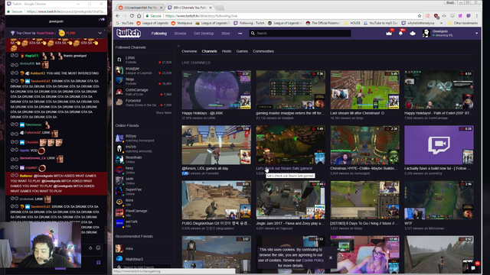Open Store in Twitch nav
The image size is (490, 275).
[226, 34]
